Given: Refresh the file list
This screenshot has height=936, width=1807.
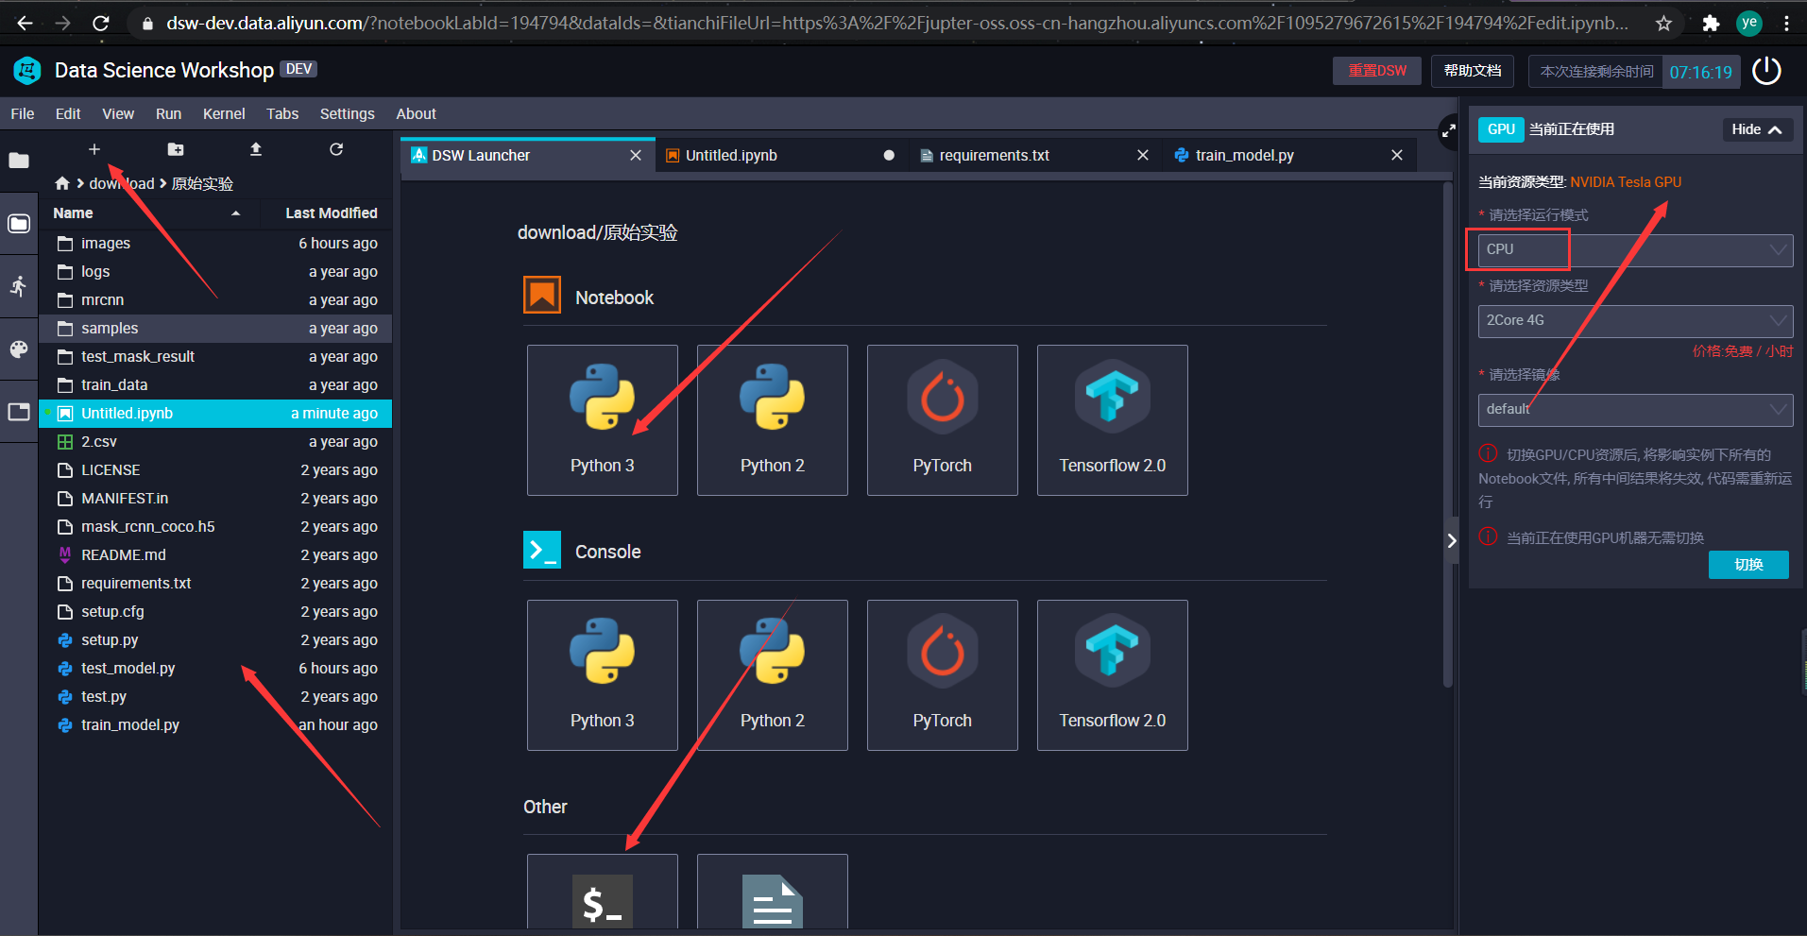Looking at the screenshot, I should point(336,149).
